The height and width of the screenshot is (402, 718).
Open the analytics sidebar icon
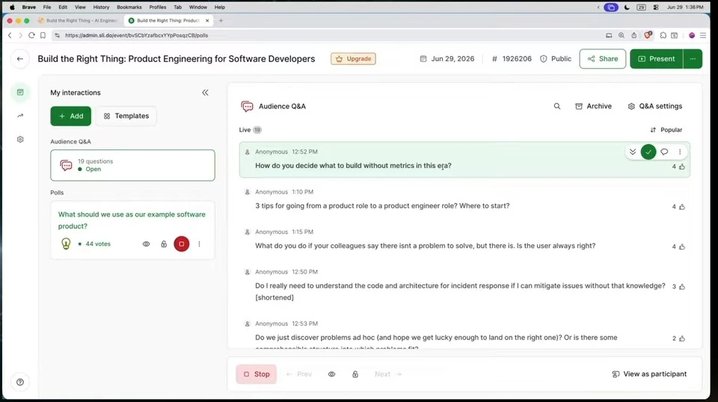pos(20,116)
